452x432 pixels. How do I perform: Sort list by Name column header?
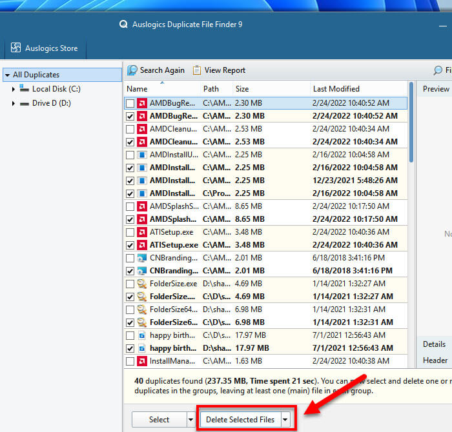click(162, 88)
